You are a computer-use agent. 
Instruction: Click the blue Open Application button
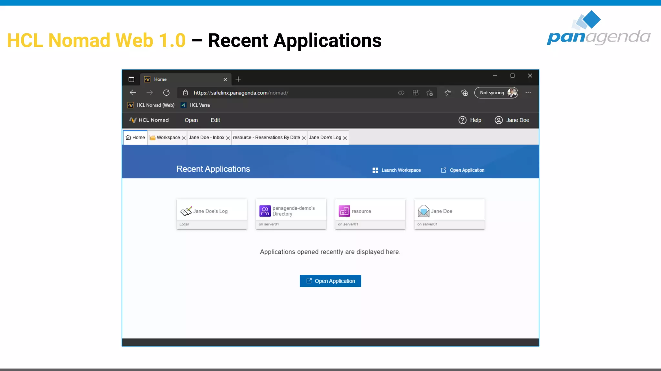click(330, 281)
